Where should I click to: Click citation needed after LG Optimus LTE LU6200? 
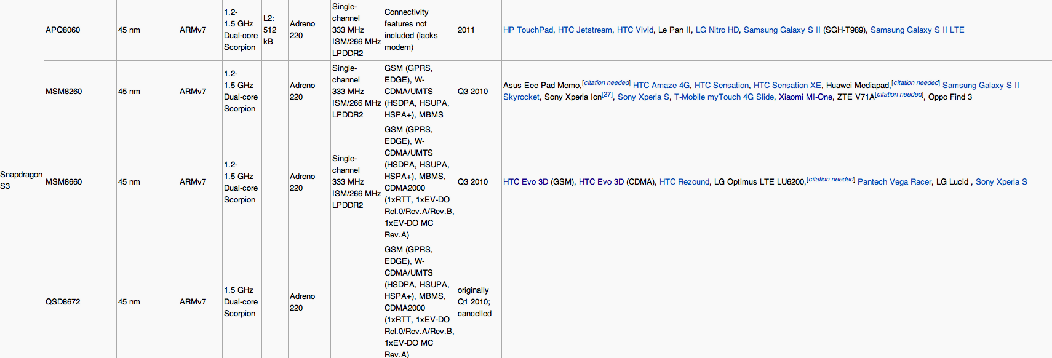831,180
